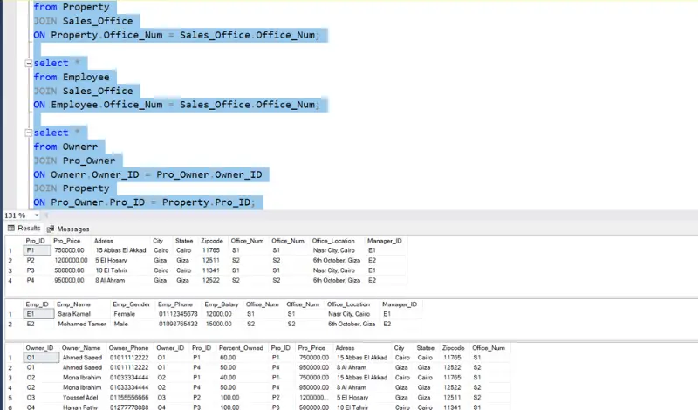
Task: Select the Percent_Owned cell 40.00
Action: coord(228,378)
